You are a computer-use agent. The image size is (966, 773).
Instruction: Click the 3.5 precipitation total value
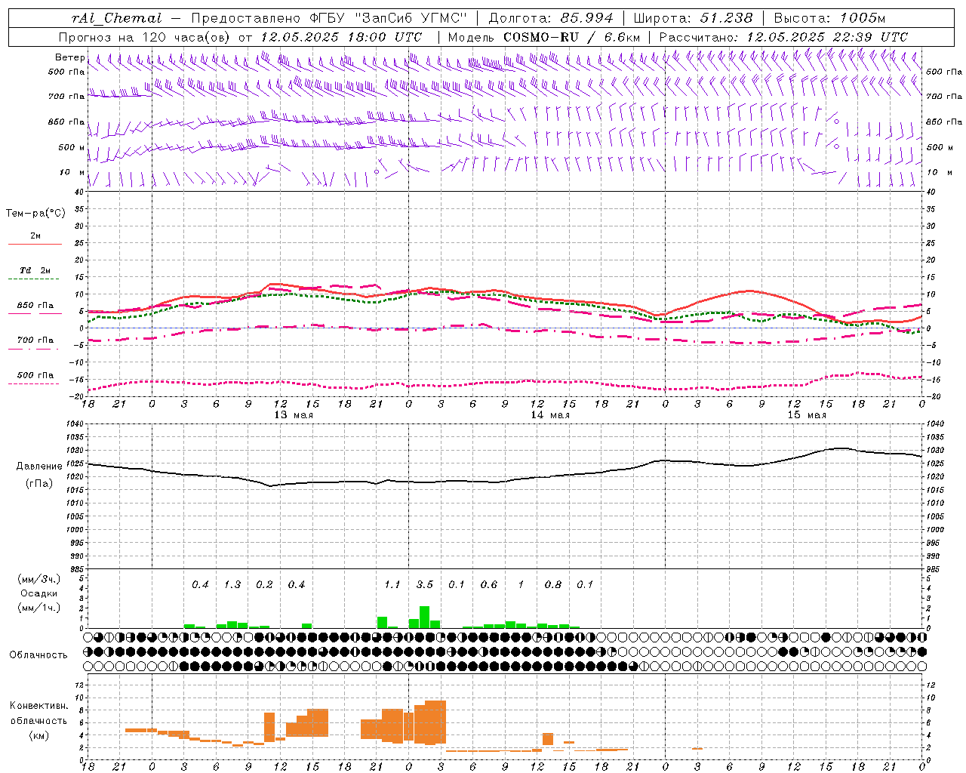click(425, 585)
